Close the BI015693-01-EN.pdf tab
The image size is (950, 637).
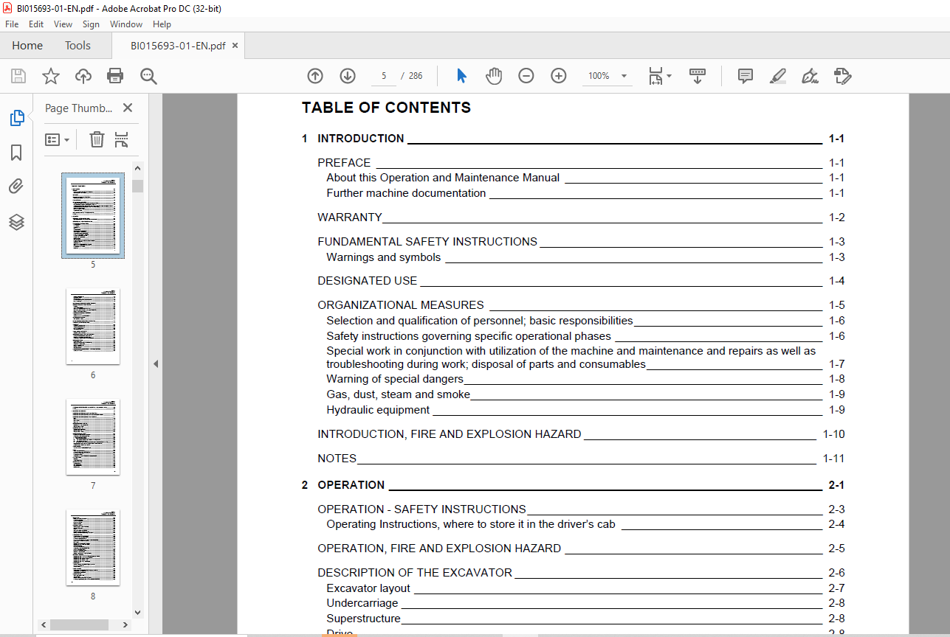(235, 46)
